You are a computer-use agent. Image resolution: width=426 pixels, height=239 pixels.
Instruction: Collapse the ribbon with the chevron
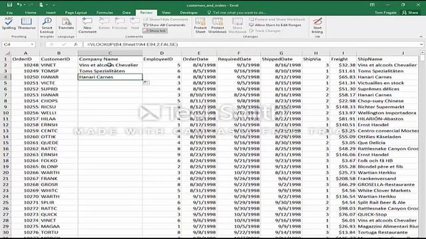pos(421,37)
